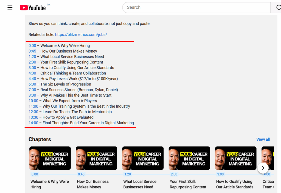Focus the Search input field

point(196,7)
